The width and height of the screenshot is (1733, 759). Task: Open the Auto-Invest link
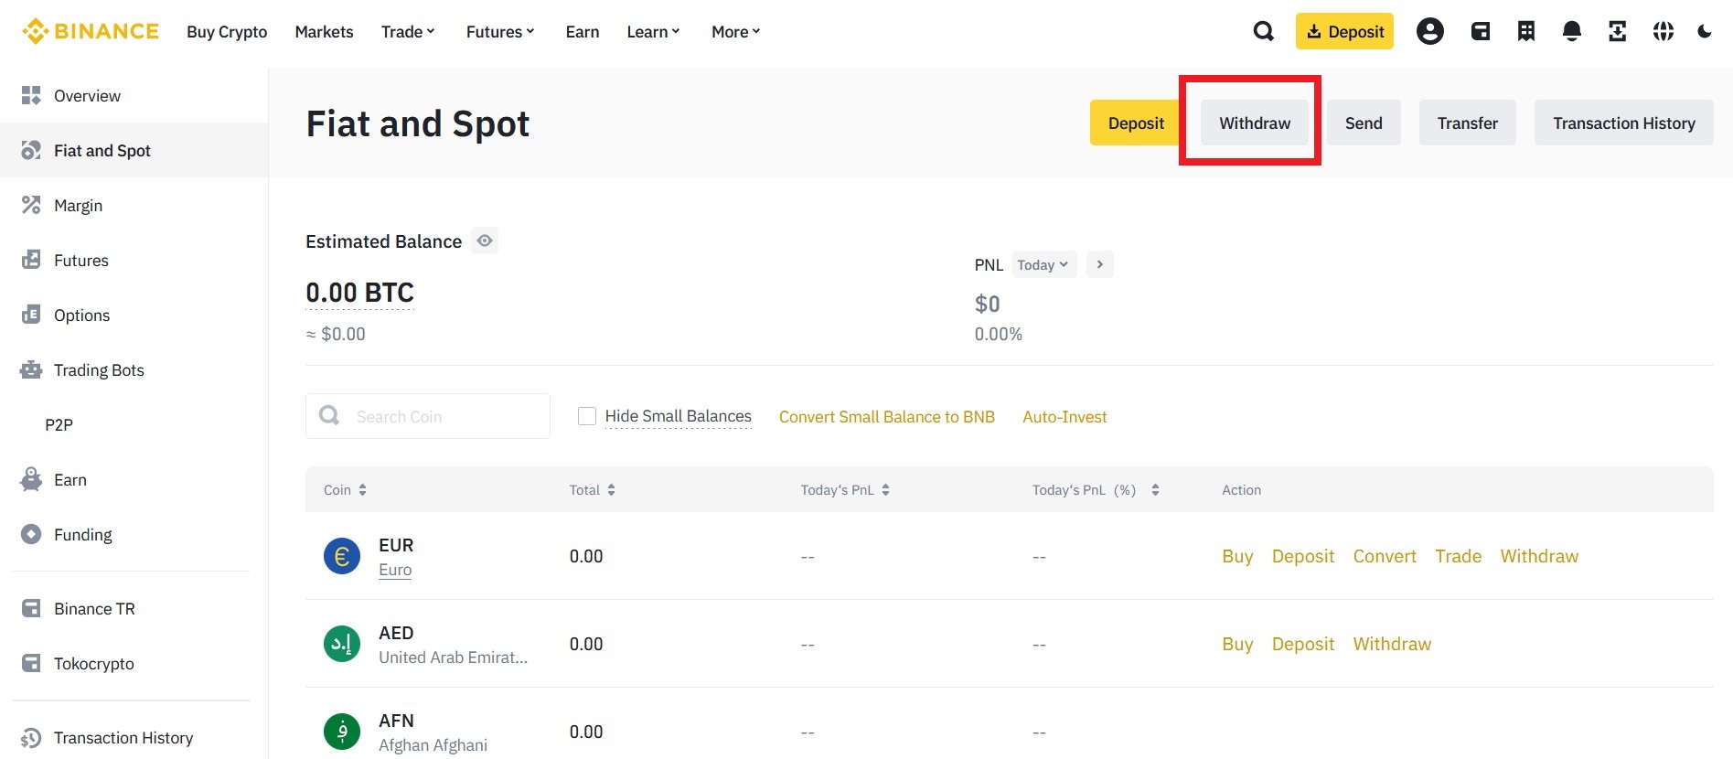[x=1064, y=417]
